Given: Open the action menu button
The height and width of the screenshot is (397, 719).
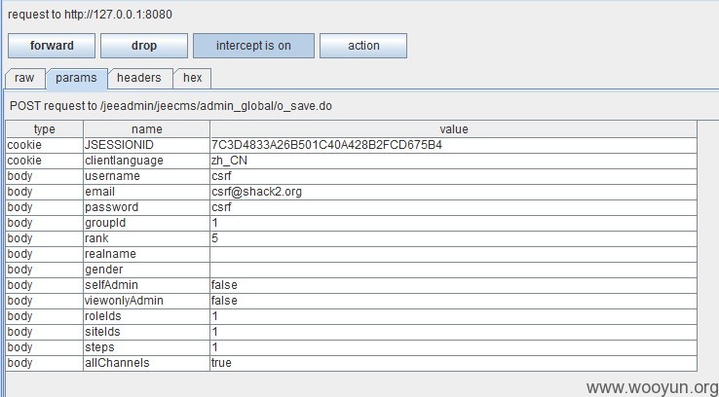Looking at the screenshot, I should [363, 46].
